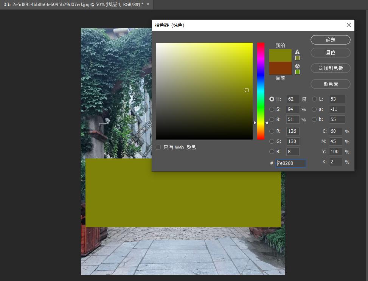This screenshot has width=368, height=281.
Task: Select the S saturation radio button
Action: point(272,109)
